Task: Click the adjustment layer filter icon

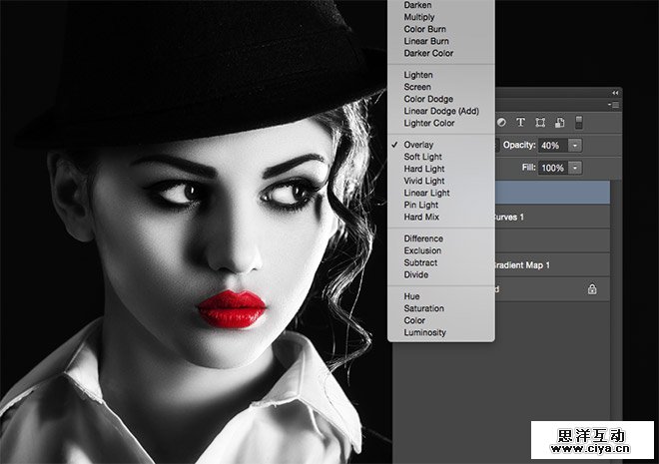Action: point(501,123)
